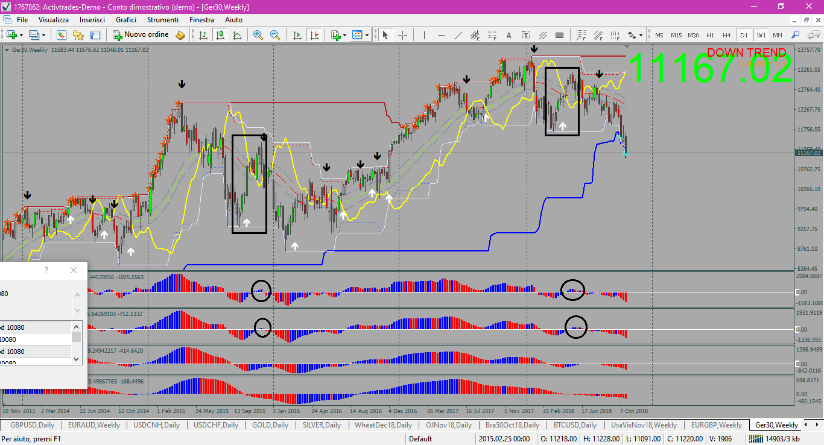Image resolution: width=824 pixels, height=445 pixels.
Task: Open the New Chart toolbar icon
Action: click(x=11, y=35)
